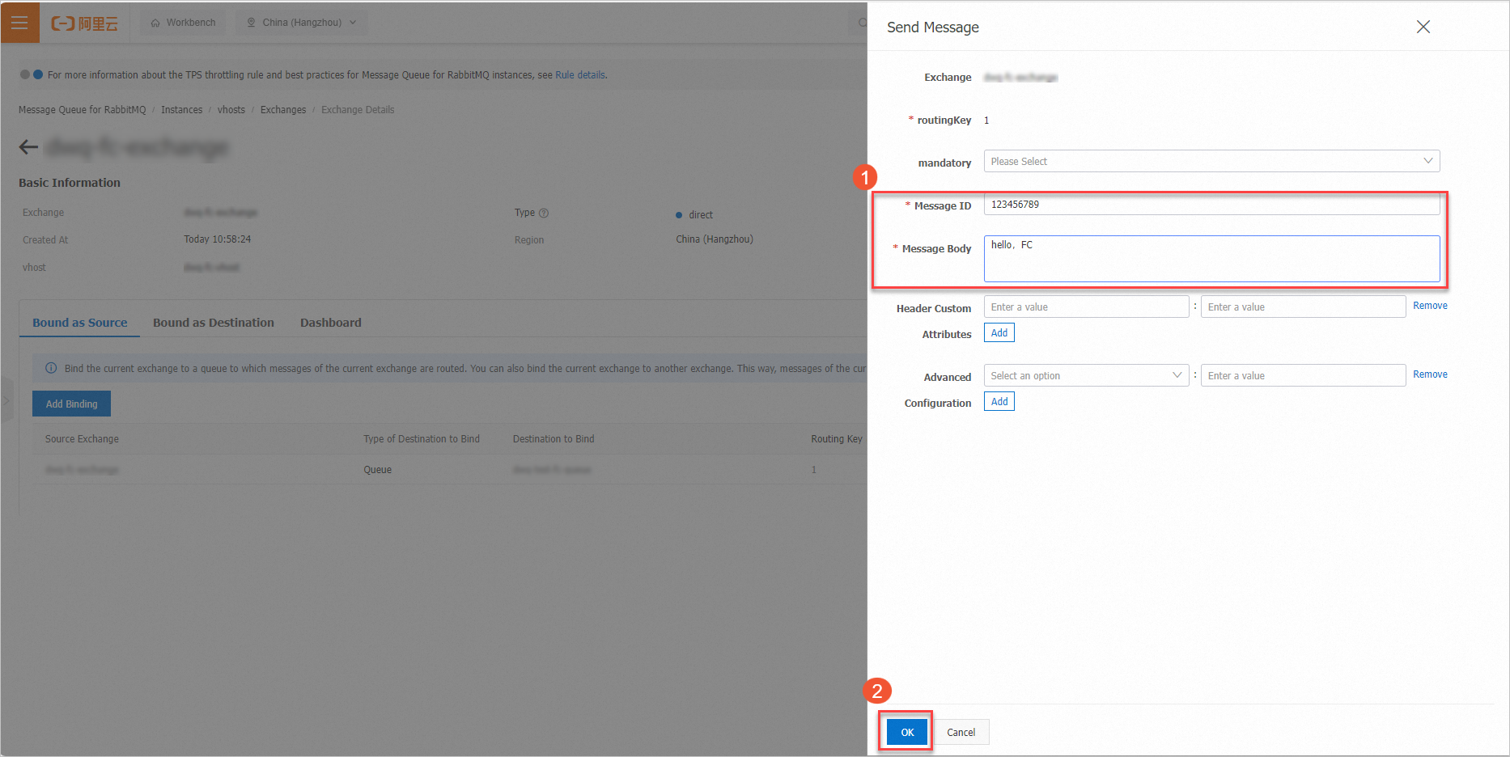Click the Header Custom Attributes value field
1510x757 pixels.
[x=1303, y=307]
